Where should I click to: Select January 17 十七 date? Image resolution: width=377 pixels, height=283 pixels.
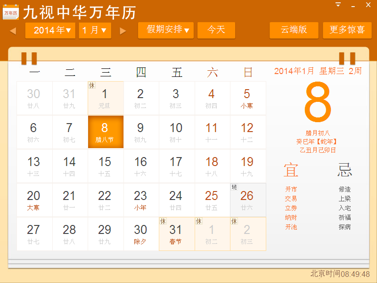177,166
